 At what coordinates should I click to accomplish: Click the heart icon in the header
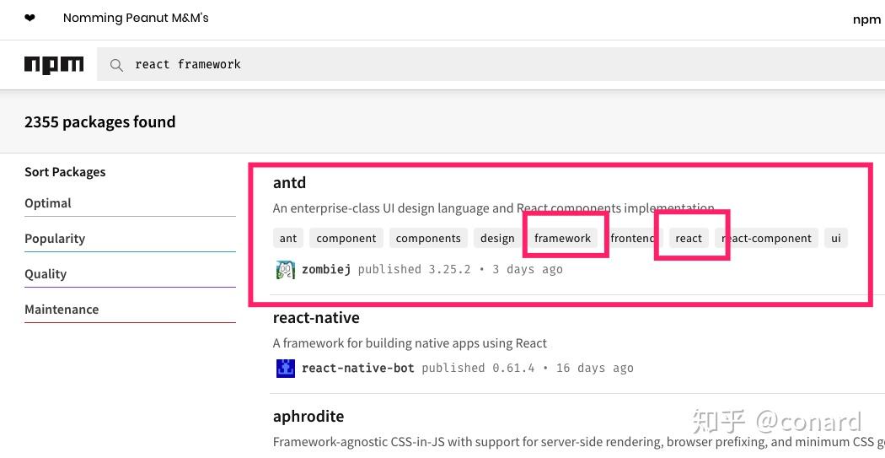coord(30,18)
